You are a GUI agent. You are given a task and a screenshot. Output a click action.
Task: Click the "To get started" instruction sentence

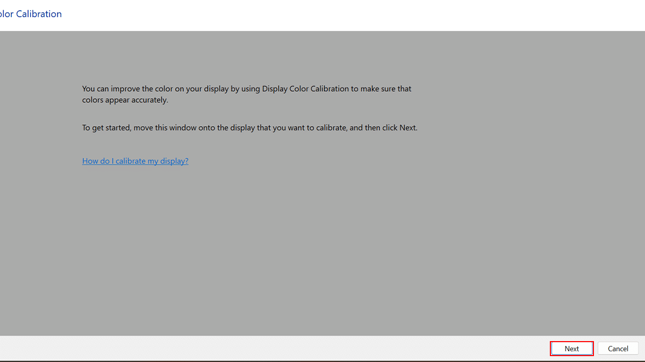point(249,128)
